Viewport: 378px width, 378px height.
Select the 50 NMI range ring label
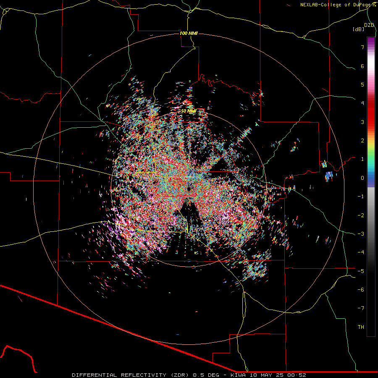(x=189, y=111)
